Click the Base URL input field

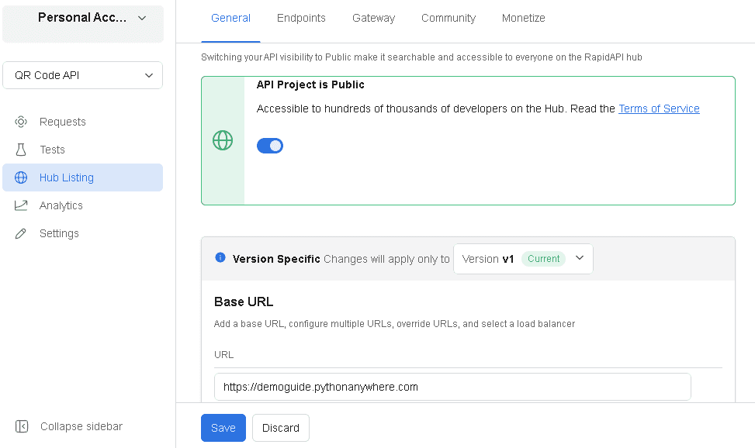point(452,387)
